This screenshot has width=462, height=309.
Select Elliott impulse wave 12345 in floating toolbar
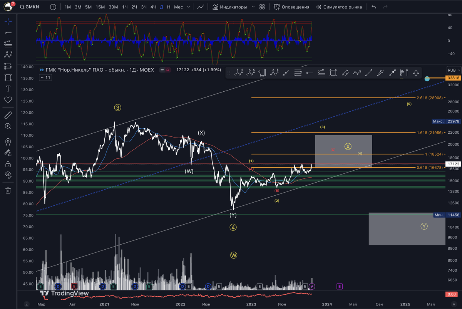point(239,72)
